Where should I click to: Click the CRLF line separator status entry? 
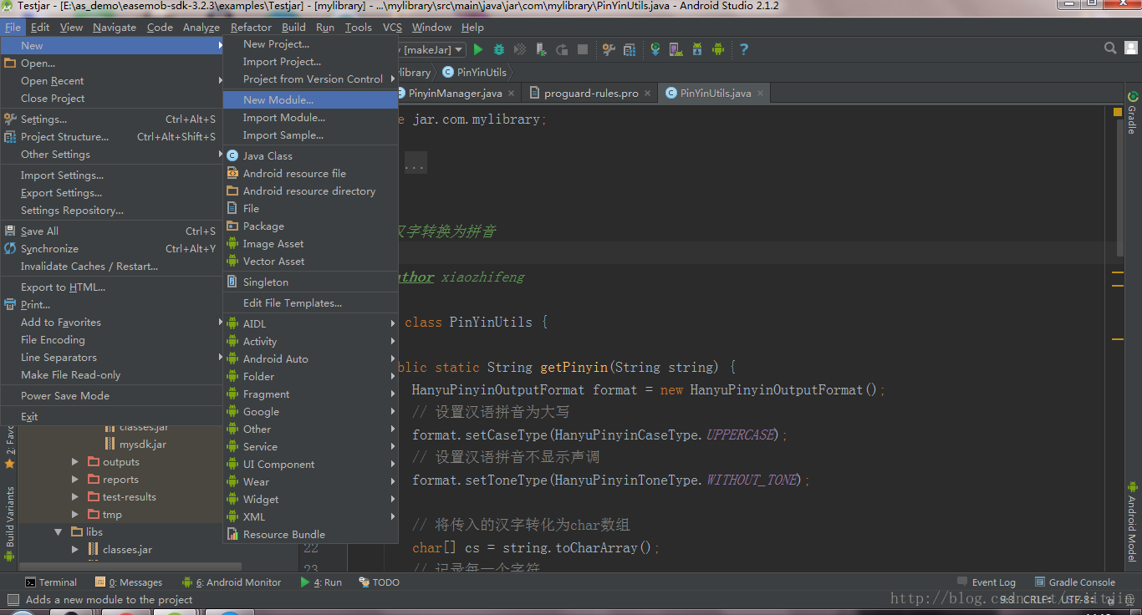pos(1039,599)
